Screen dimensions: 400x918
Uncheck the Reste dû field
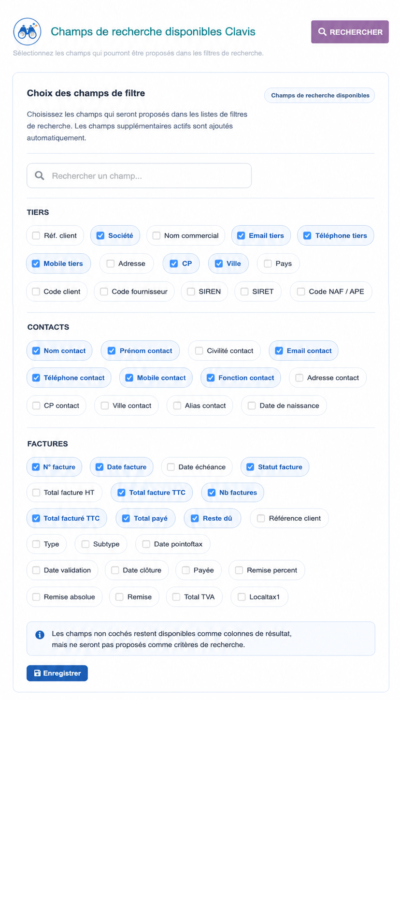tap(195, 518)
